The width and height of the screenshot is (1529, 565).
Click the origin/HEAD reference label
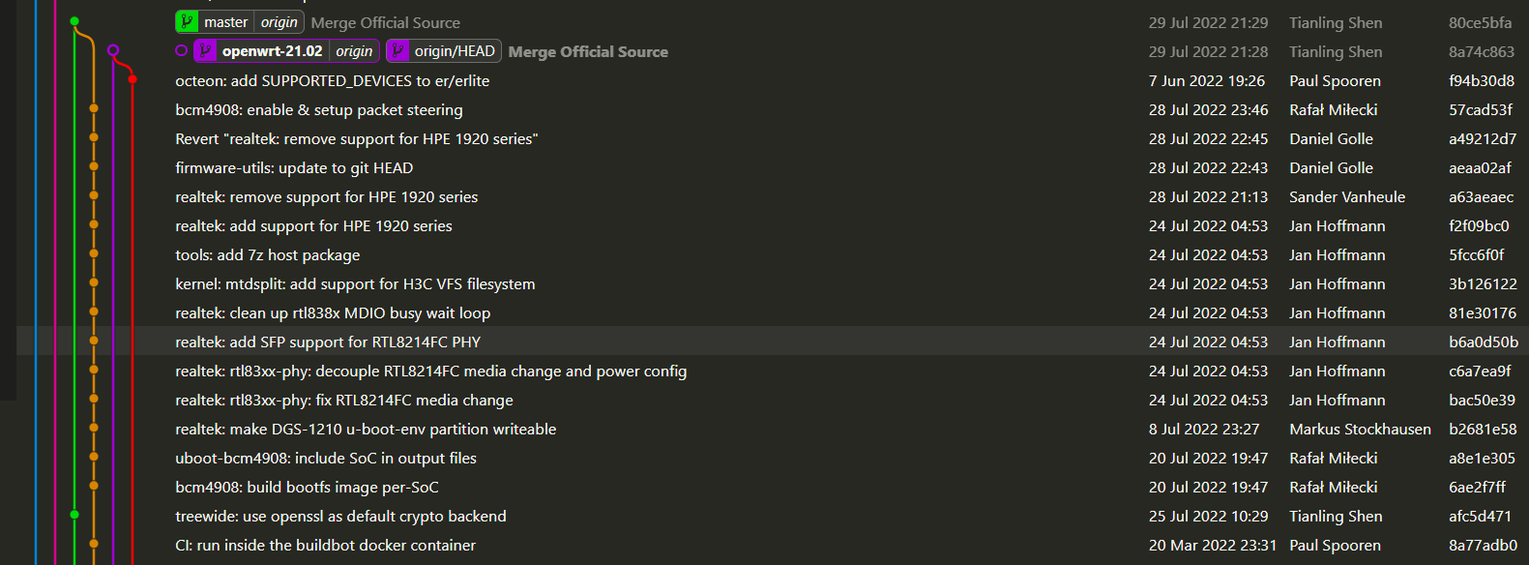[x=455, y=51]
